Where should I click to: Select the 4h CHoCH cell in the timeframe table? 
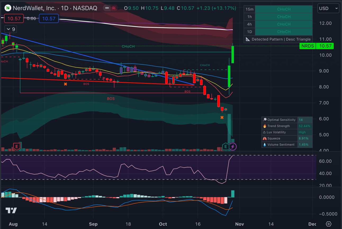[x=283, y=24]
